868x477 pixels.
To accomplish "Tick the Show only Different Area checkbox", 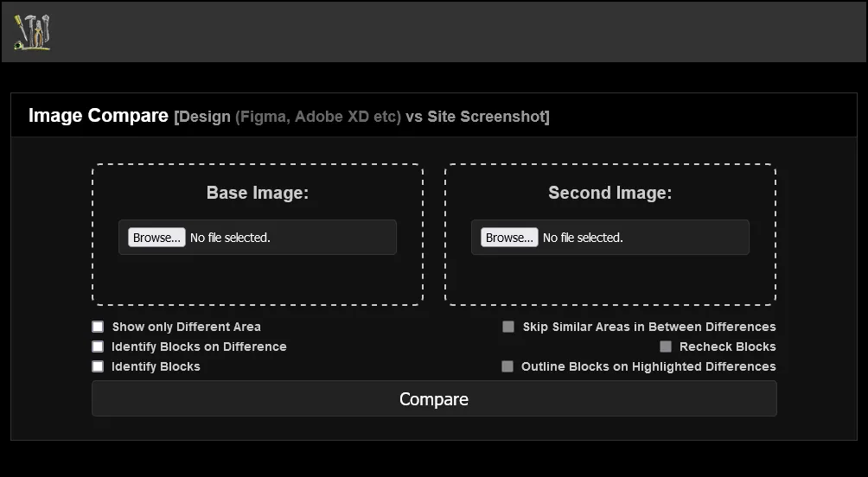I will 98,327.
